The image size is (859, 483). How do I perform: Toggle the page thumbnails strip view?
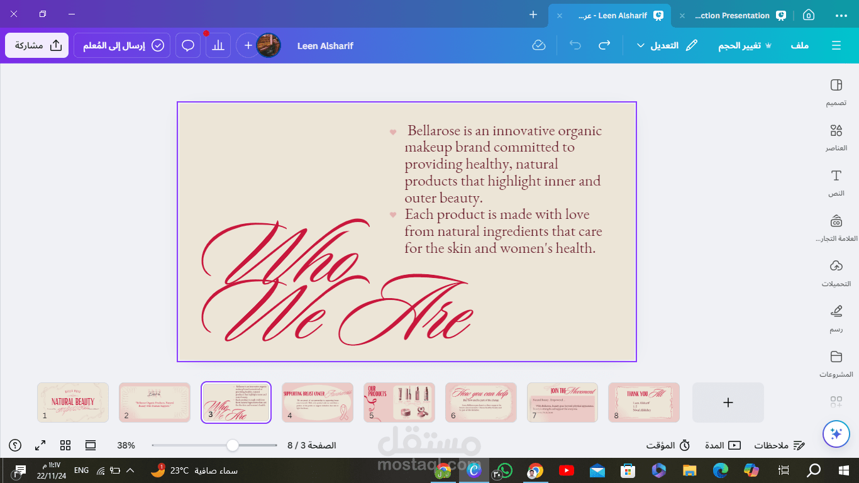pyautogui.click(x=91, y=445)
